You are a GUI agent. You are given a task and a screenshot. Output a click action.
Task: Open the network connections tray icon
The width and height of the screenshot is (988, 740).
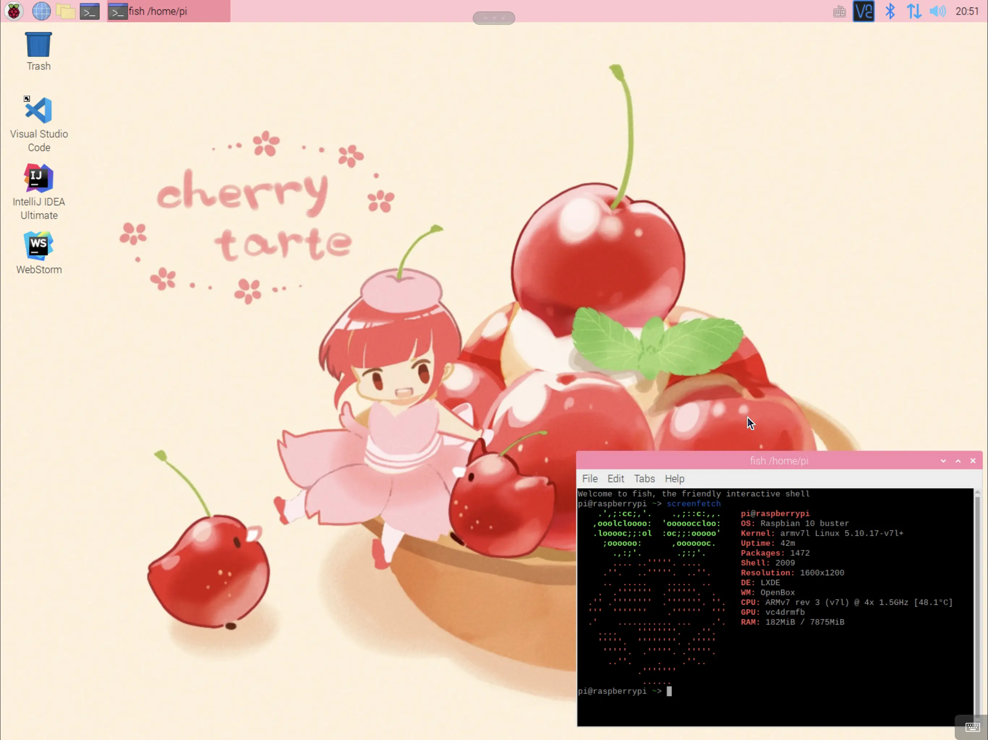coord(914,11)
